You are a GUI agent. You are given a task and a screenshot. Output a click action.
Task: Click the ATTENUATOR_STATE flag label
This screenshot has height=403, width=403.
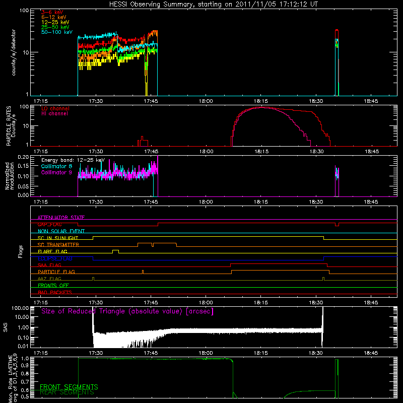pos(61,218)
